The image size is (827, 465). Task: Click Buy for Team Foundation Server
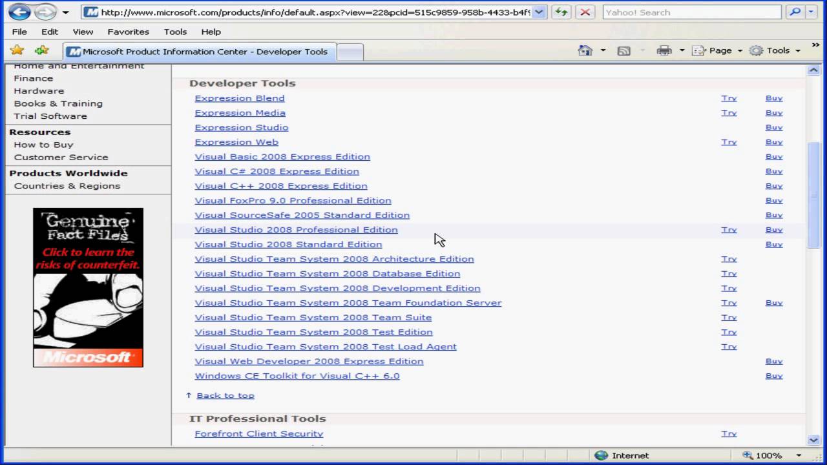point(774,303)
